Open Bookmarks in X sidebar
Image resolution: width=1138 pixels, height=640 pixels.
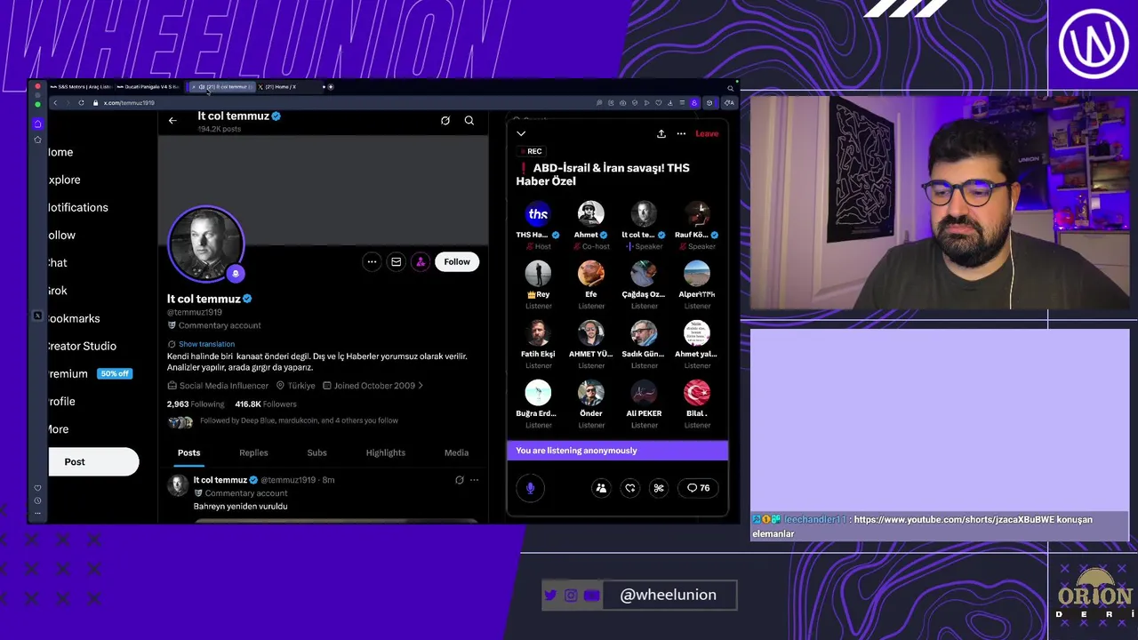click(74, 318)
